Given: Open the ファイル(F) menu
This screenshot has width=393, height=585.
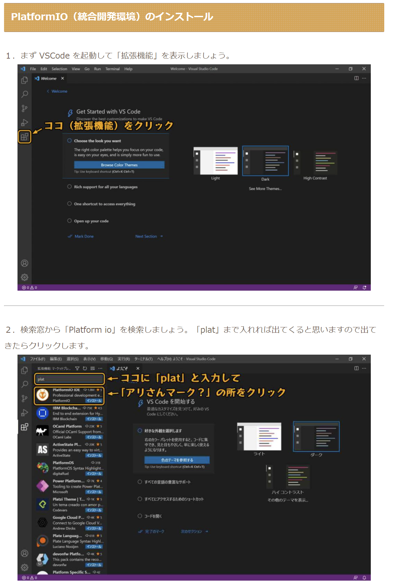Looking at the screenshot, I should (38, 359).
